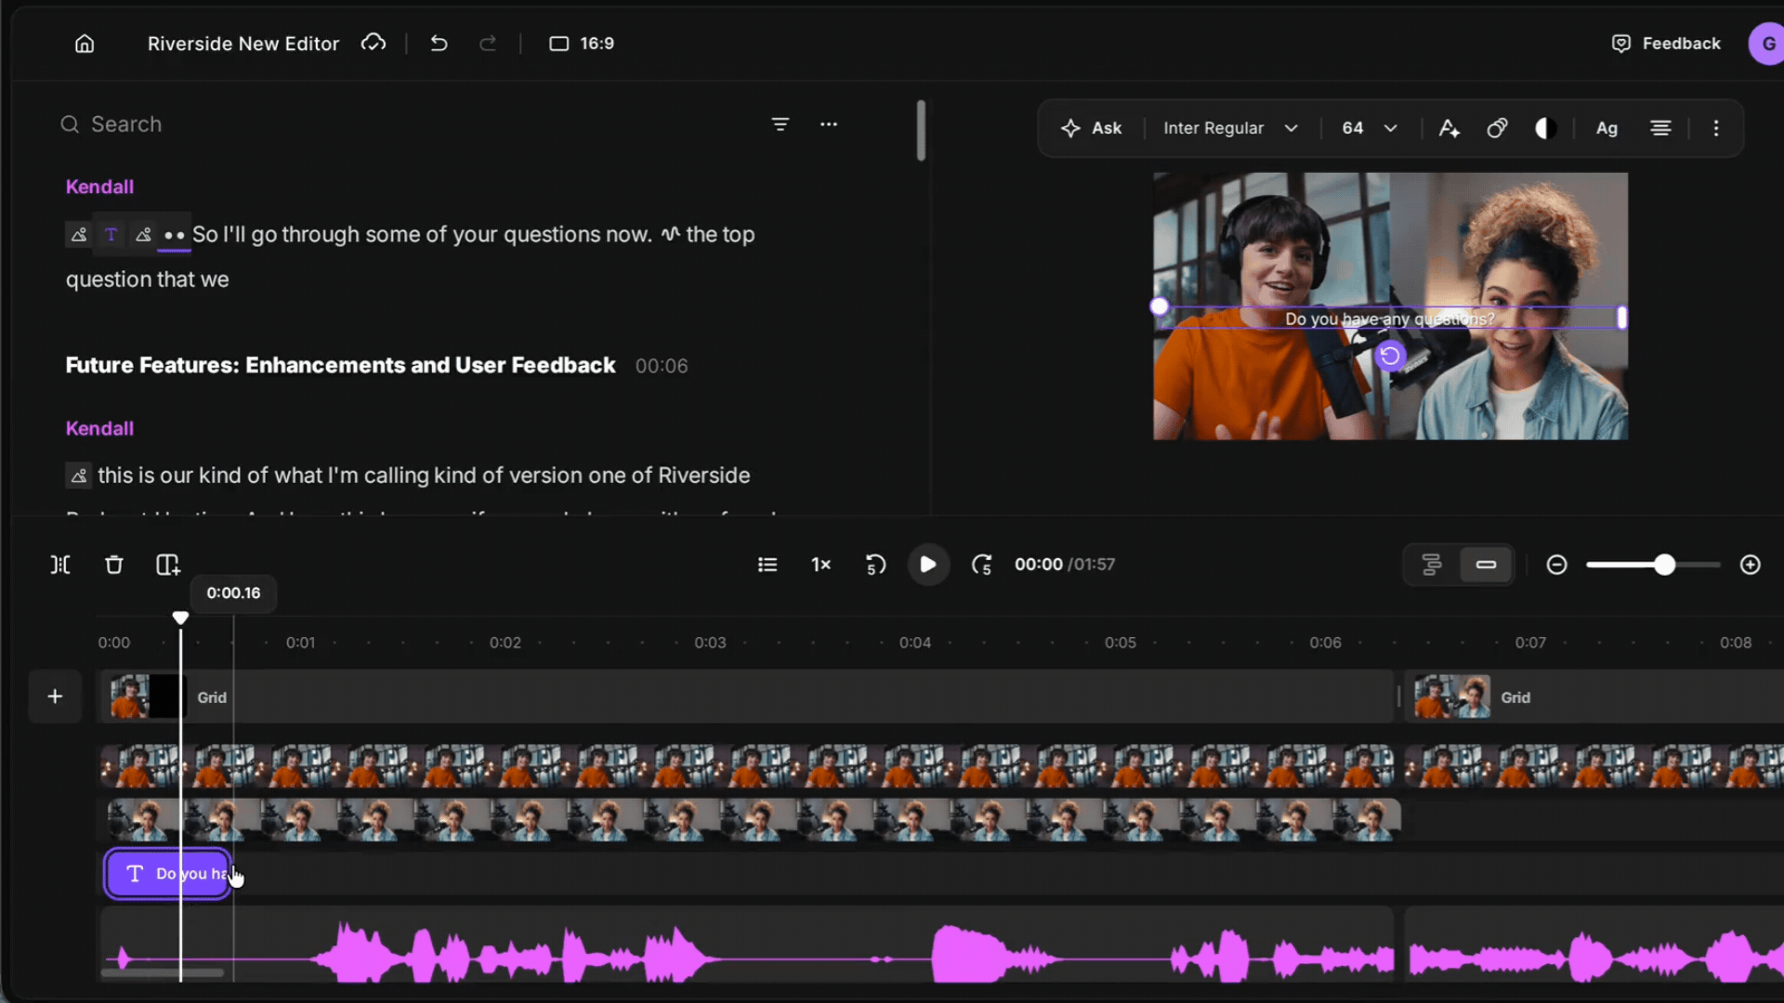Screen dimensions: 1784x1003
Task: Open the text toolbar kebab menu
Action: coord(1716,128)
